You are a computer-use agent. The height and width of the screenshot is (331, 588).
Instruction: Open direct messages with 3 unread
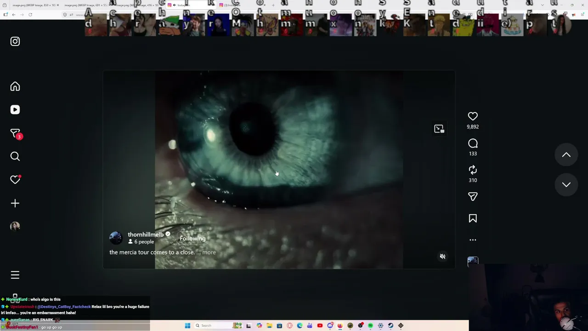click(x=15, y=133)
